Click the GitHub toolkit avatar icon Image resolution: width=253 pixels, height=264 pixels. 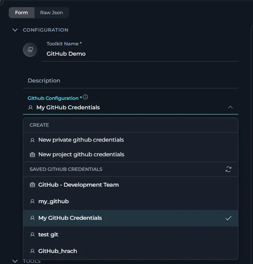[x=30, y=50]
